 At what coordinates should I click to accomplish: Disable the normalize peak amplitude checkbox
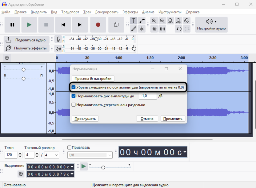(74, 96)
